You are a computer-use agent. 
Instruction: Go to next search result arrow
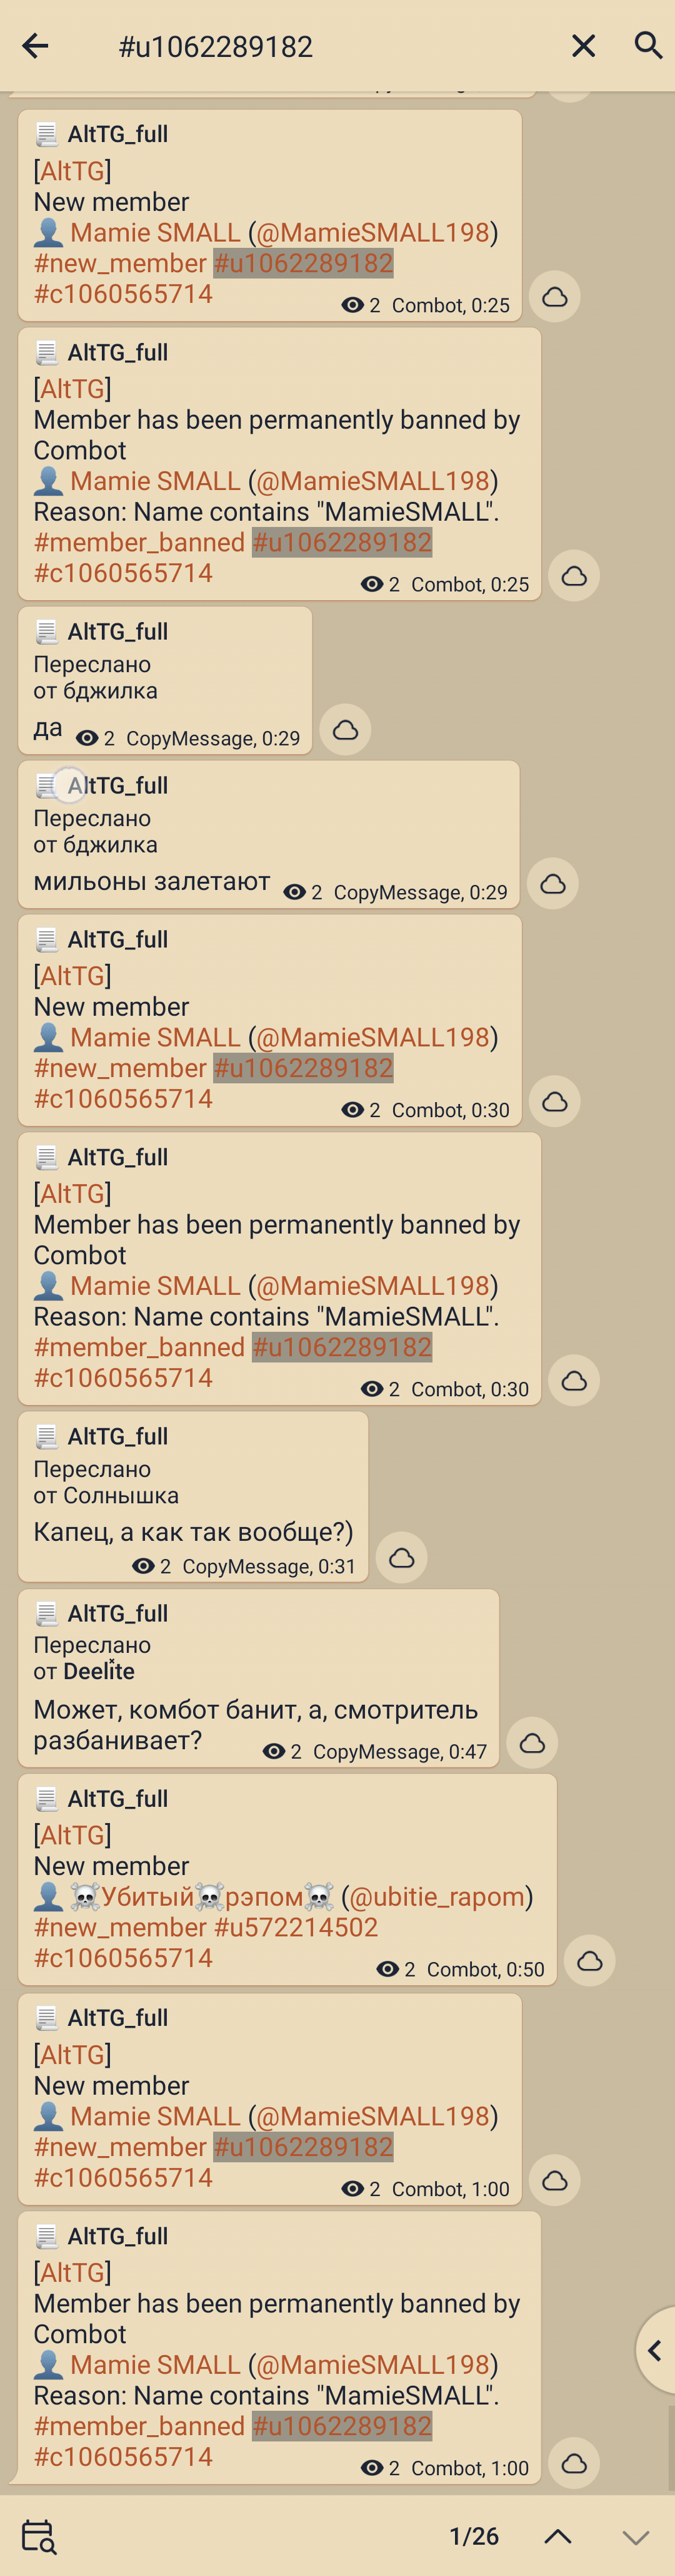coord(636,2537)
